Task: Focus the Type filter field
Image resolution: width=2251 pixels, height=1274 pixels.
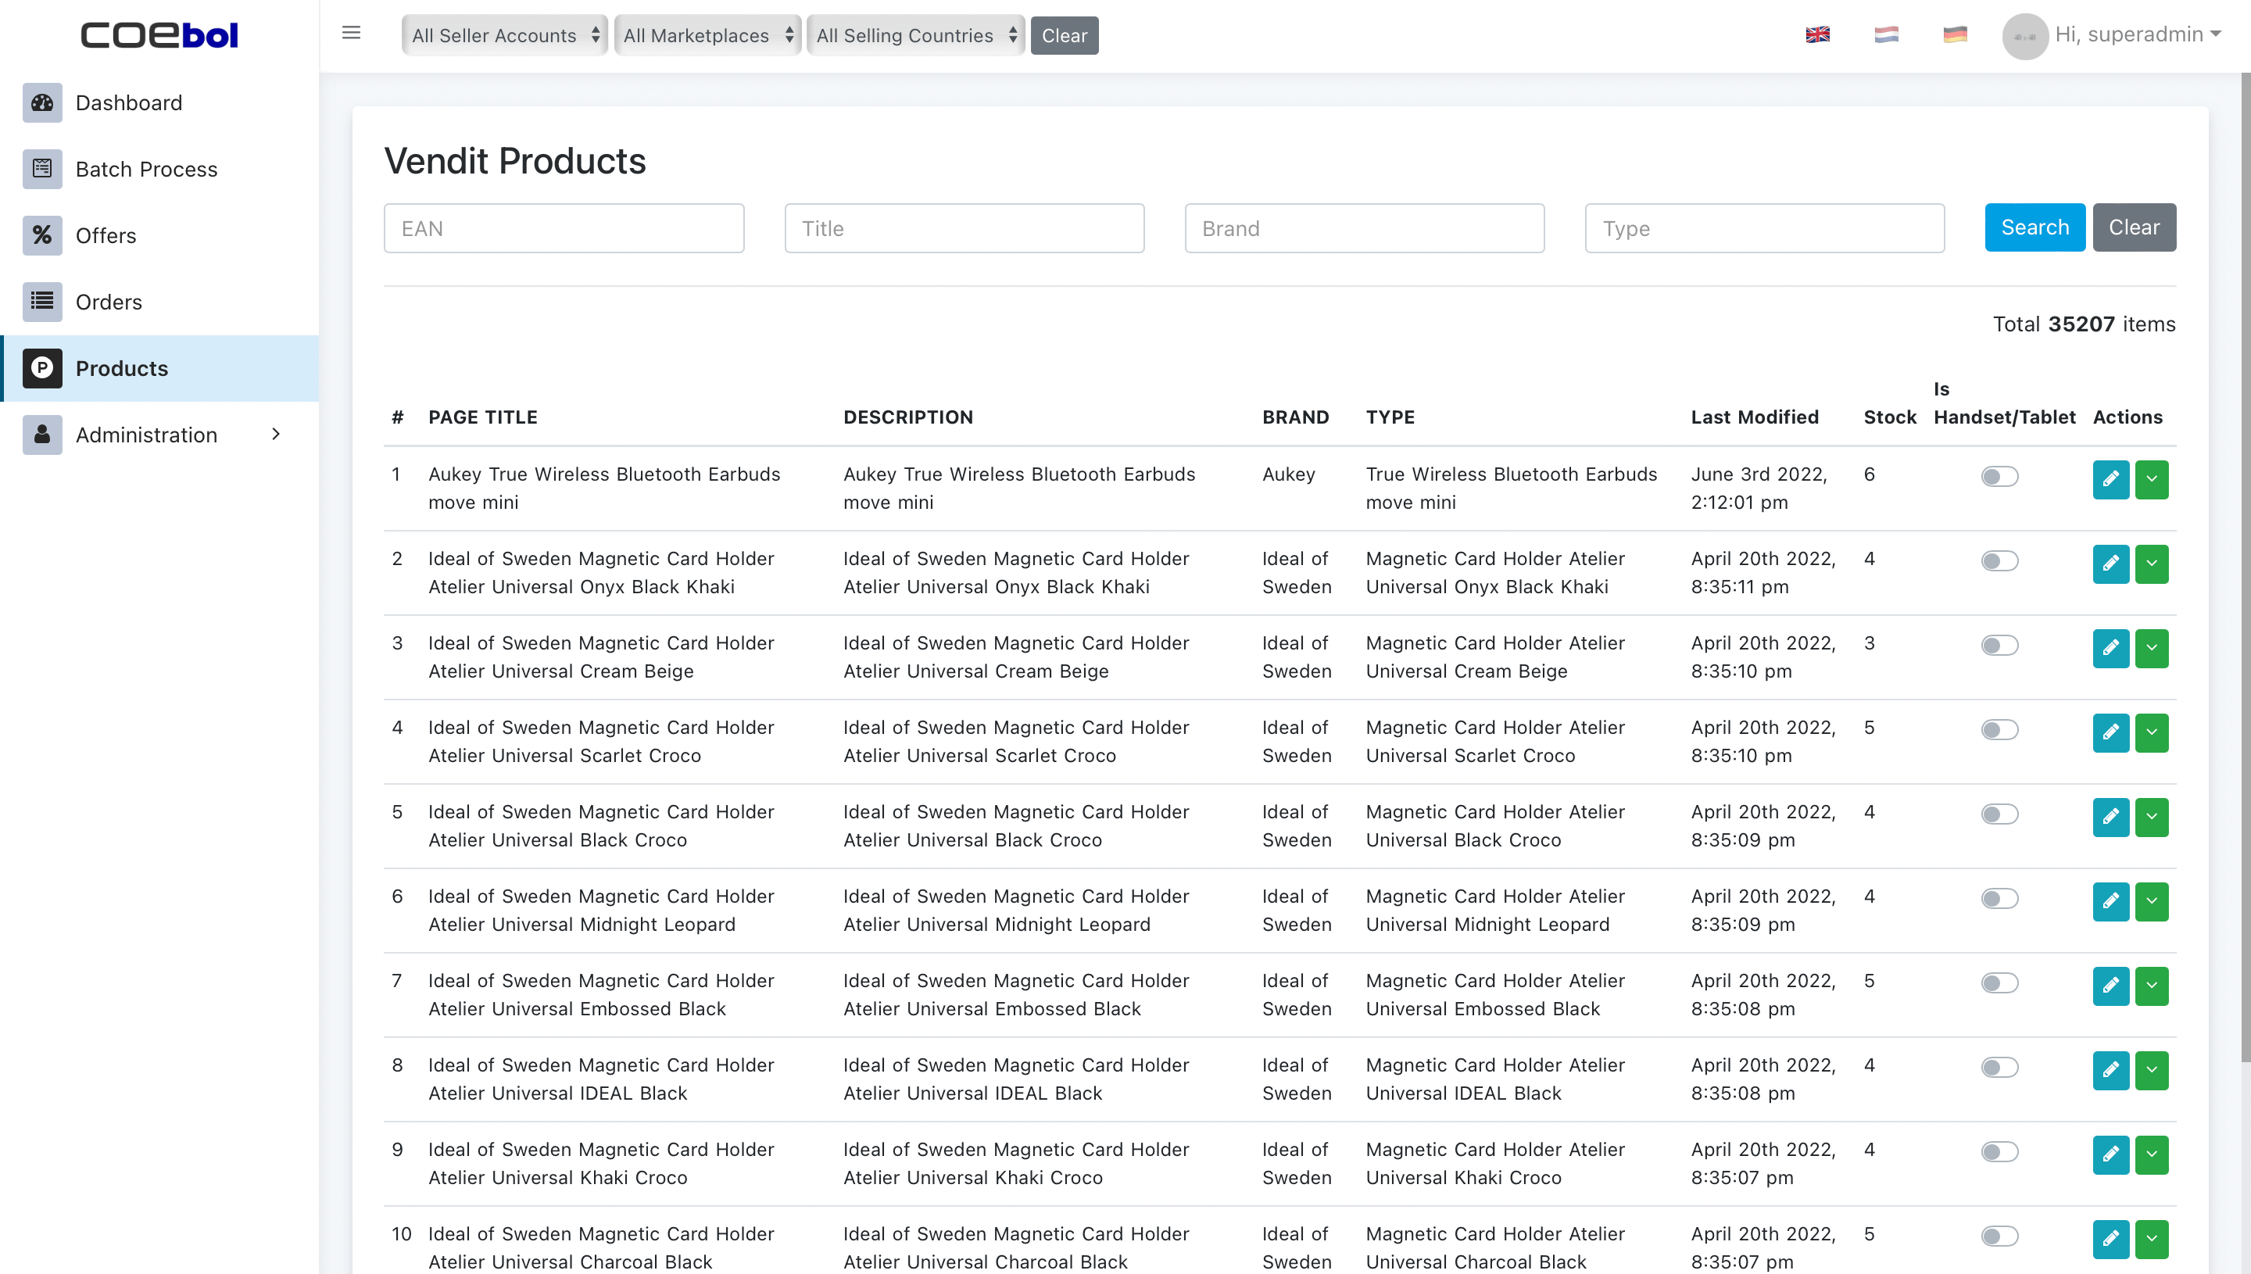Action: (x=1764, y=228)
